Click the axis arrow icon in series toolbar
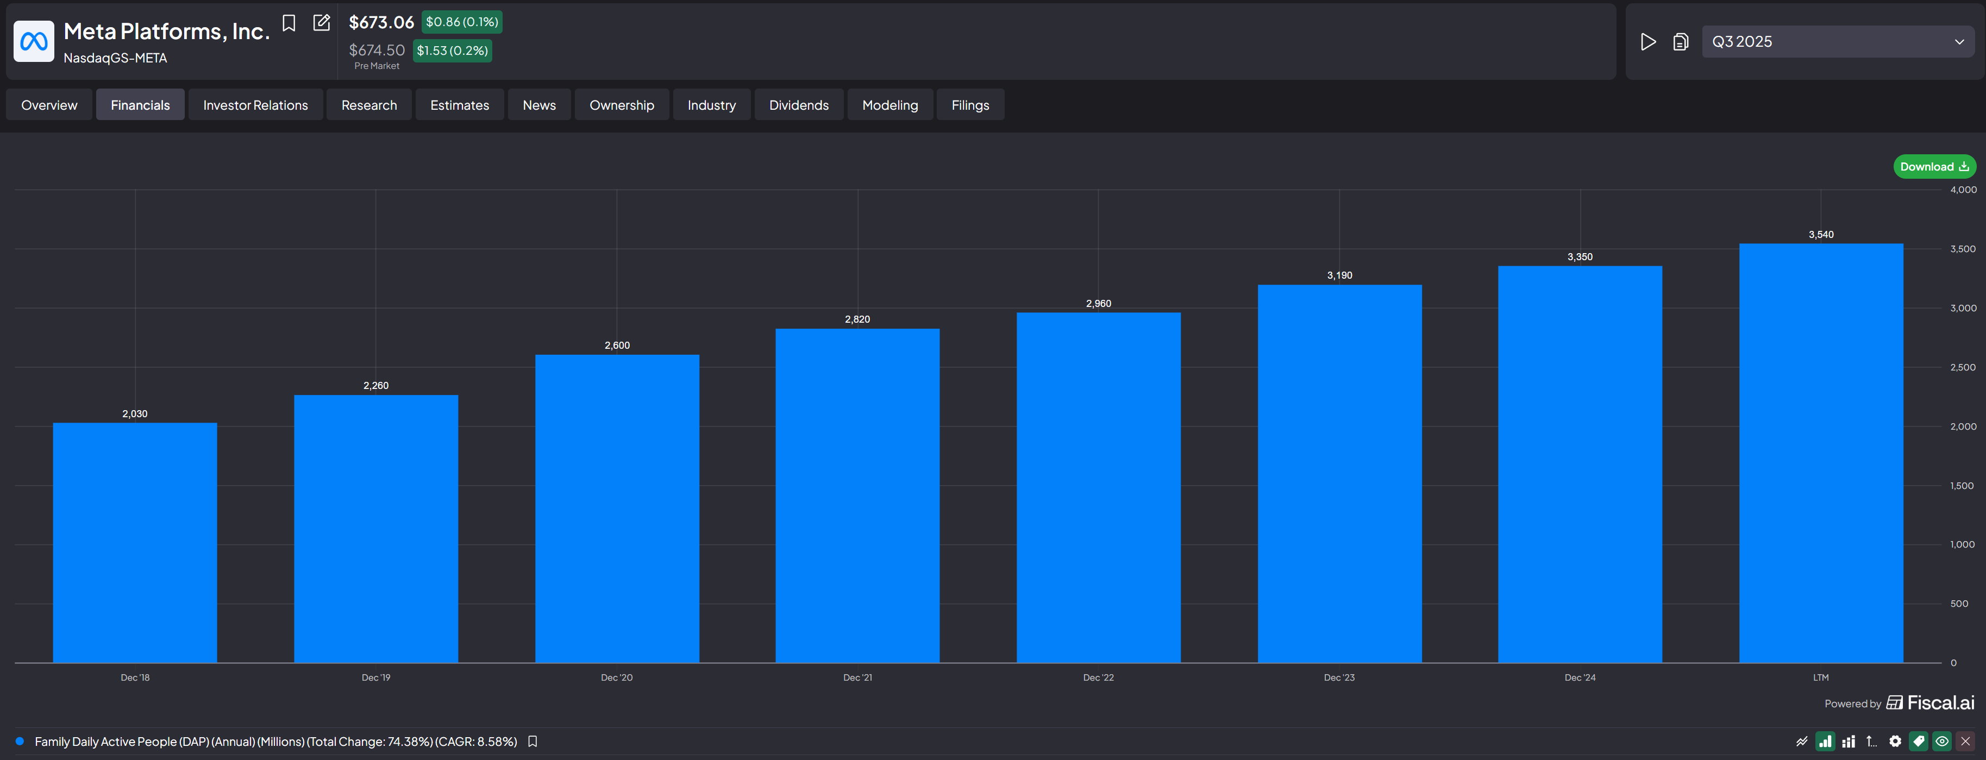Screen dimensions: 1986x760 click(x=1871, y=742)
